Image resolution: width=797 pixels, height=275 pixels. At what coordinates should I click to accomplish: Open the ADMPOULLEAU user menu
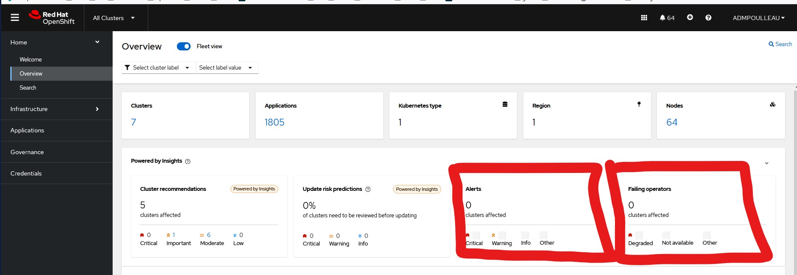point(758,18)
